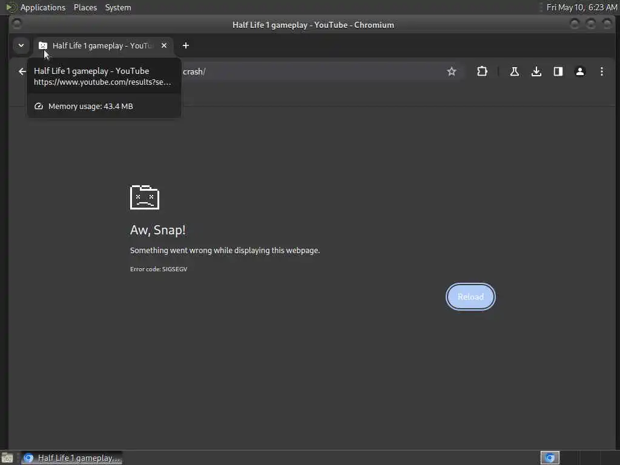Click the memory usage gauge icon
The image size is (620, 465).
38,107
